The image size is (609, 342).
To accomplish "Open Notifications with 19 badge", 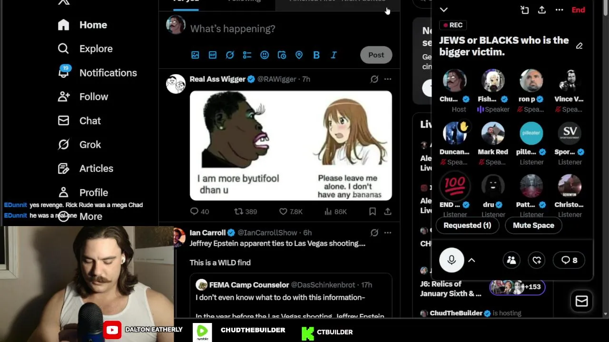I will [97, 73].
